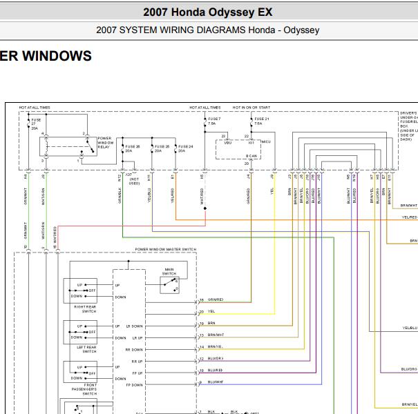Click the '2007 Honda Odyssey EX' title
This screenshot has height=414, width=418.
point(208,12)
